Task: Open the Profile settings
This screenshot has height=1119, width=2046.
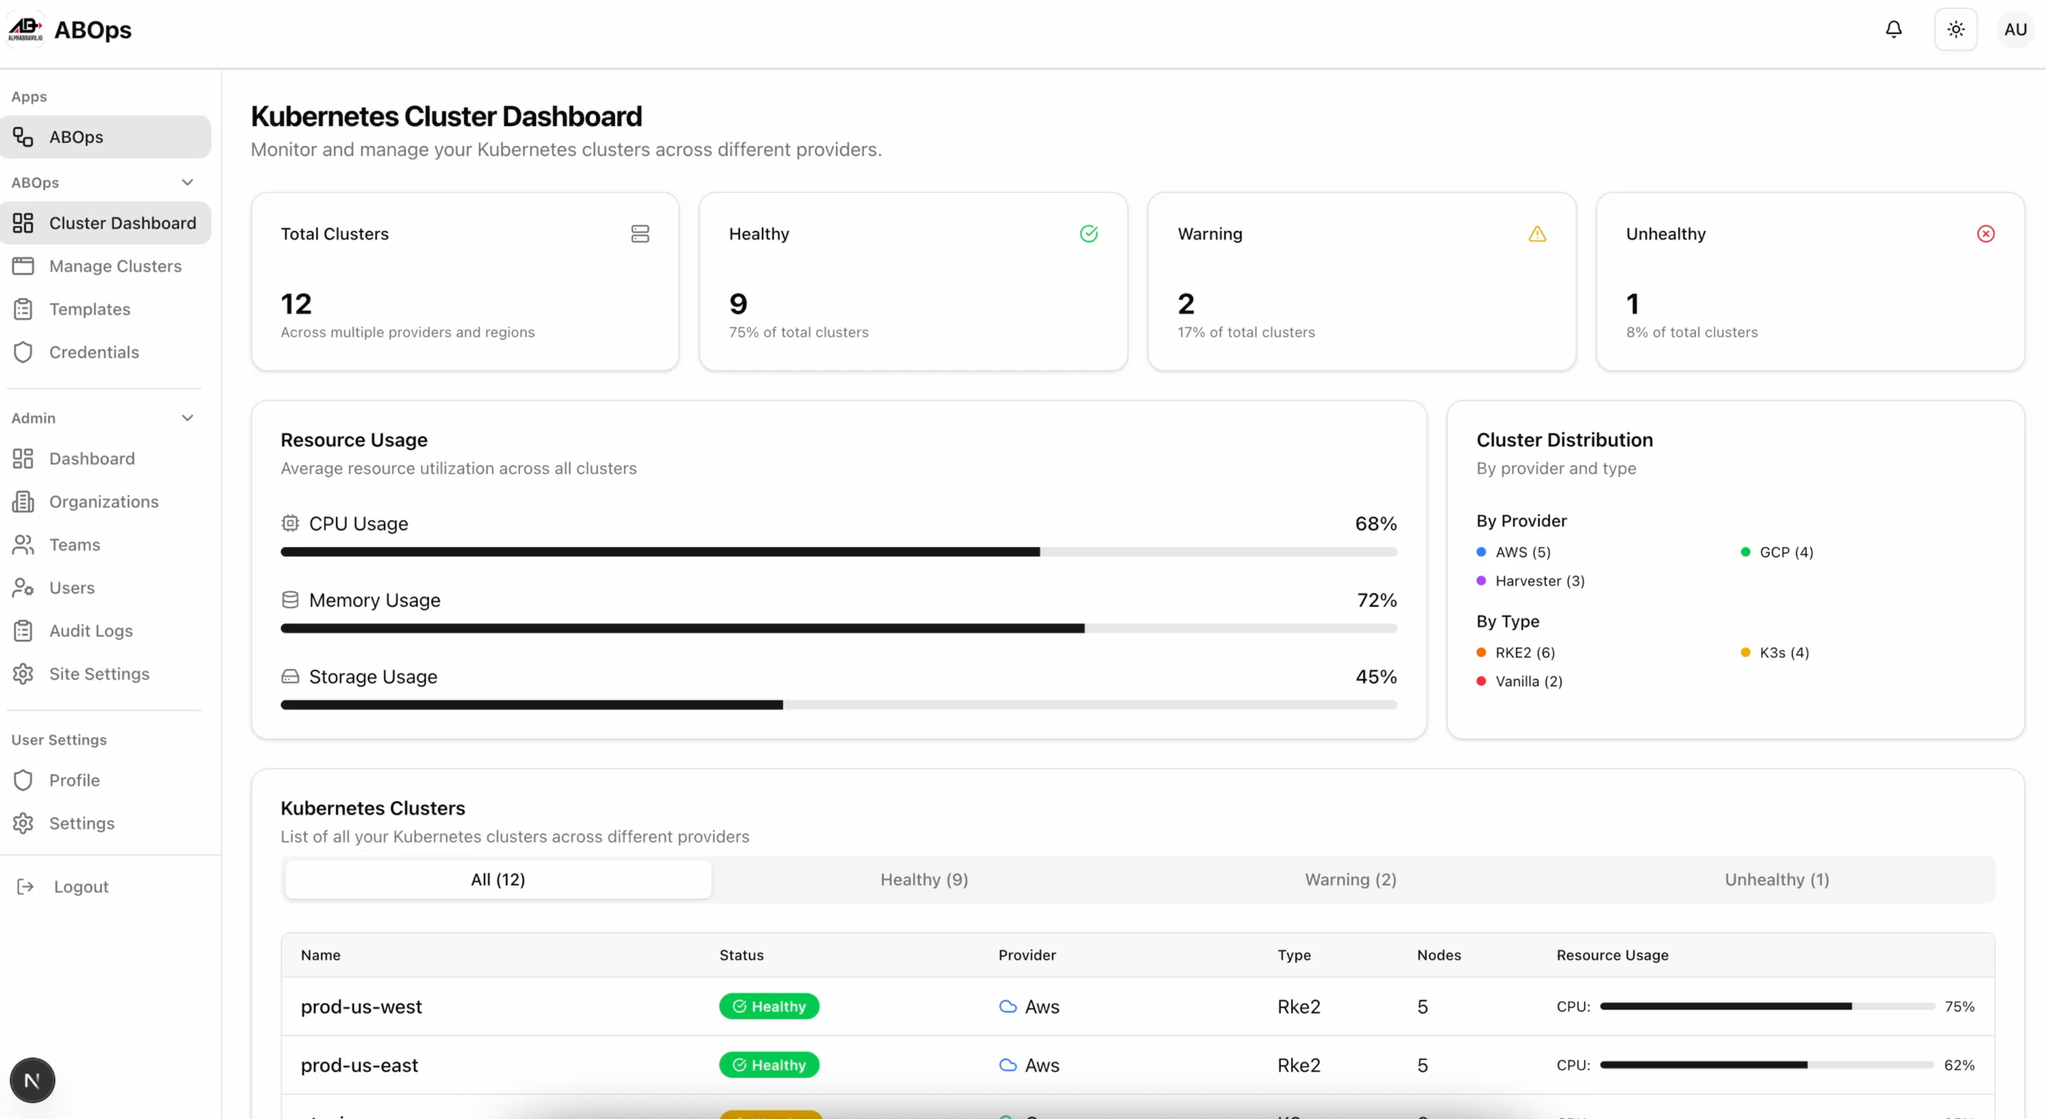Action: pos(74,780)
